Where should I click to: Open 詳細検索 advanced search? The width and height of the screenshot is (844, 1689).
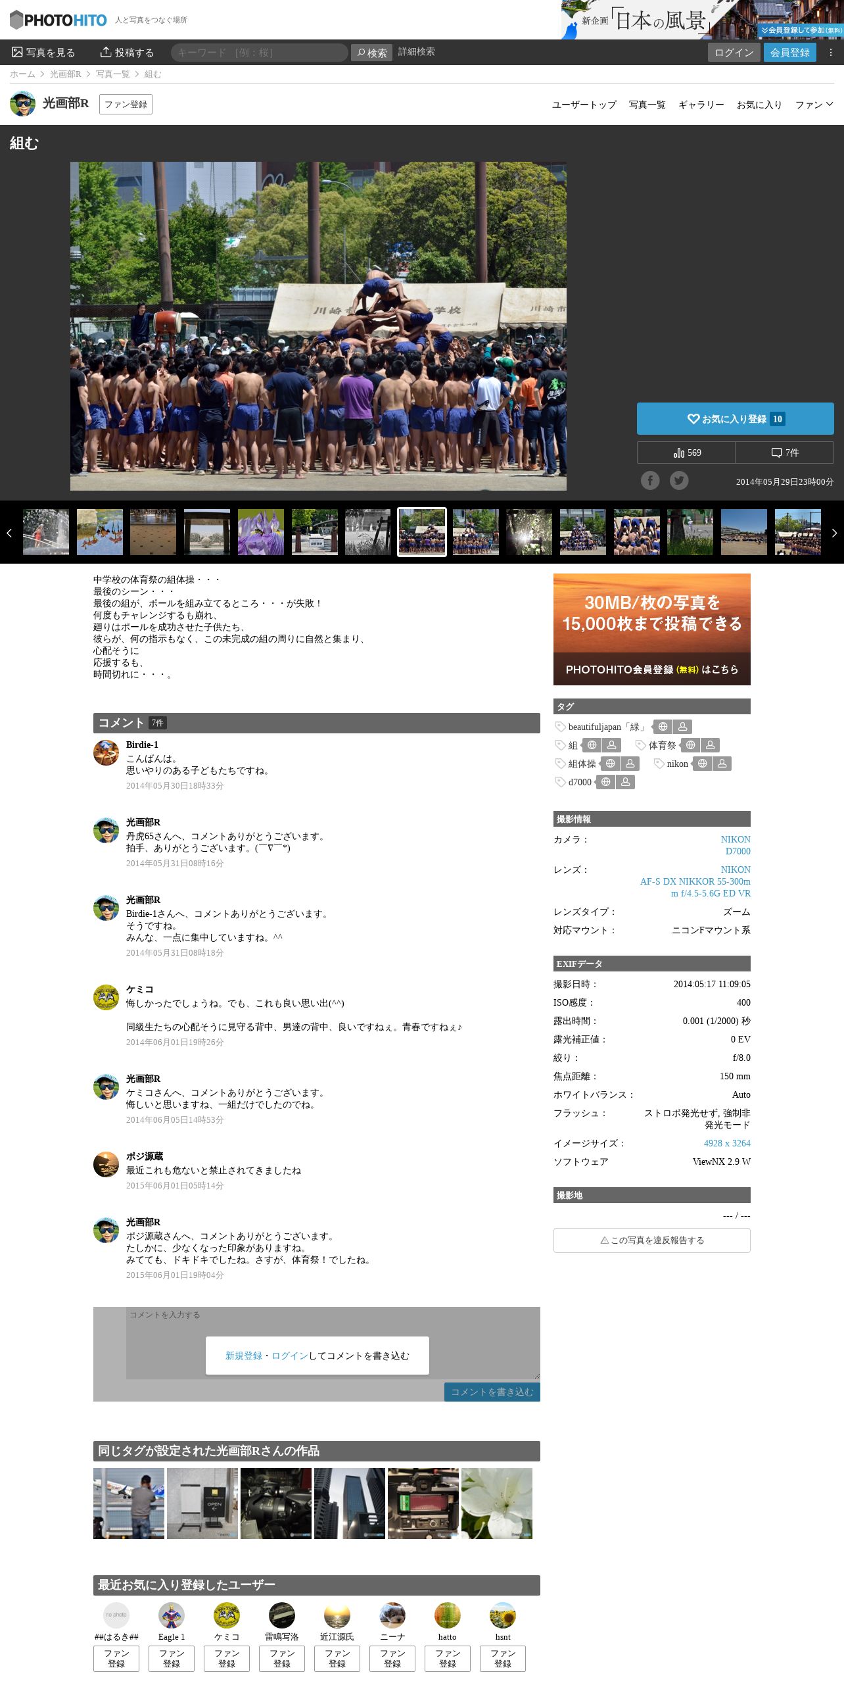pos(416,52)
